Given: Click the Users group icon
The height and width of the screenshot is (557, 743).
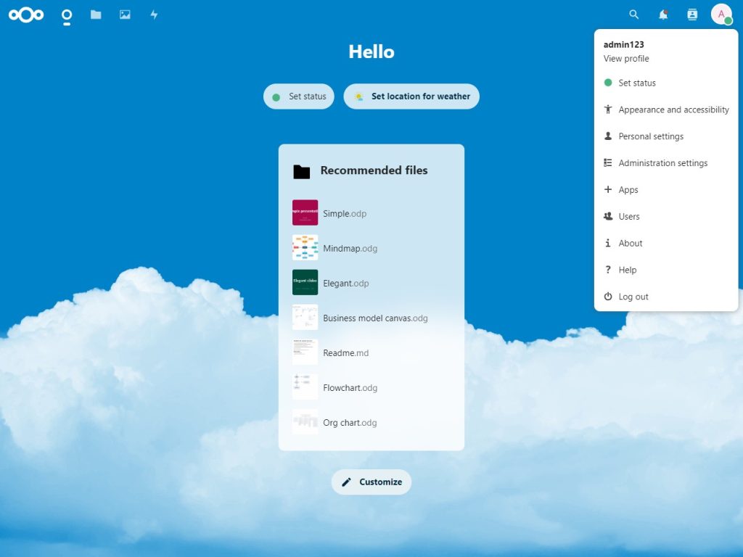Looking at the screenshot, I should tap(608, 216).
